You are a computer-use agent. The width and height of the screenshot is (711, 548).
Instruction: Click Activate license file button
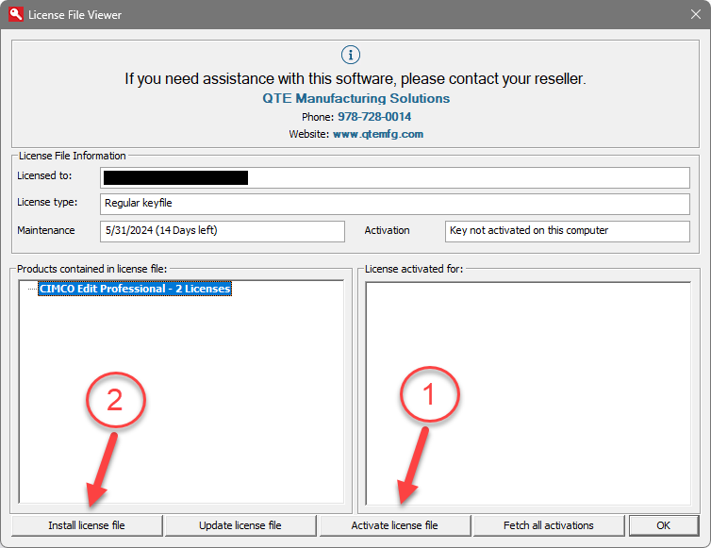tap(394, 525)
